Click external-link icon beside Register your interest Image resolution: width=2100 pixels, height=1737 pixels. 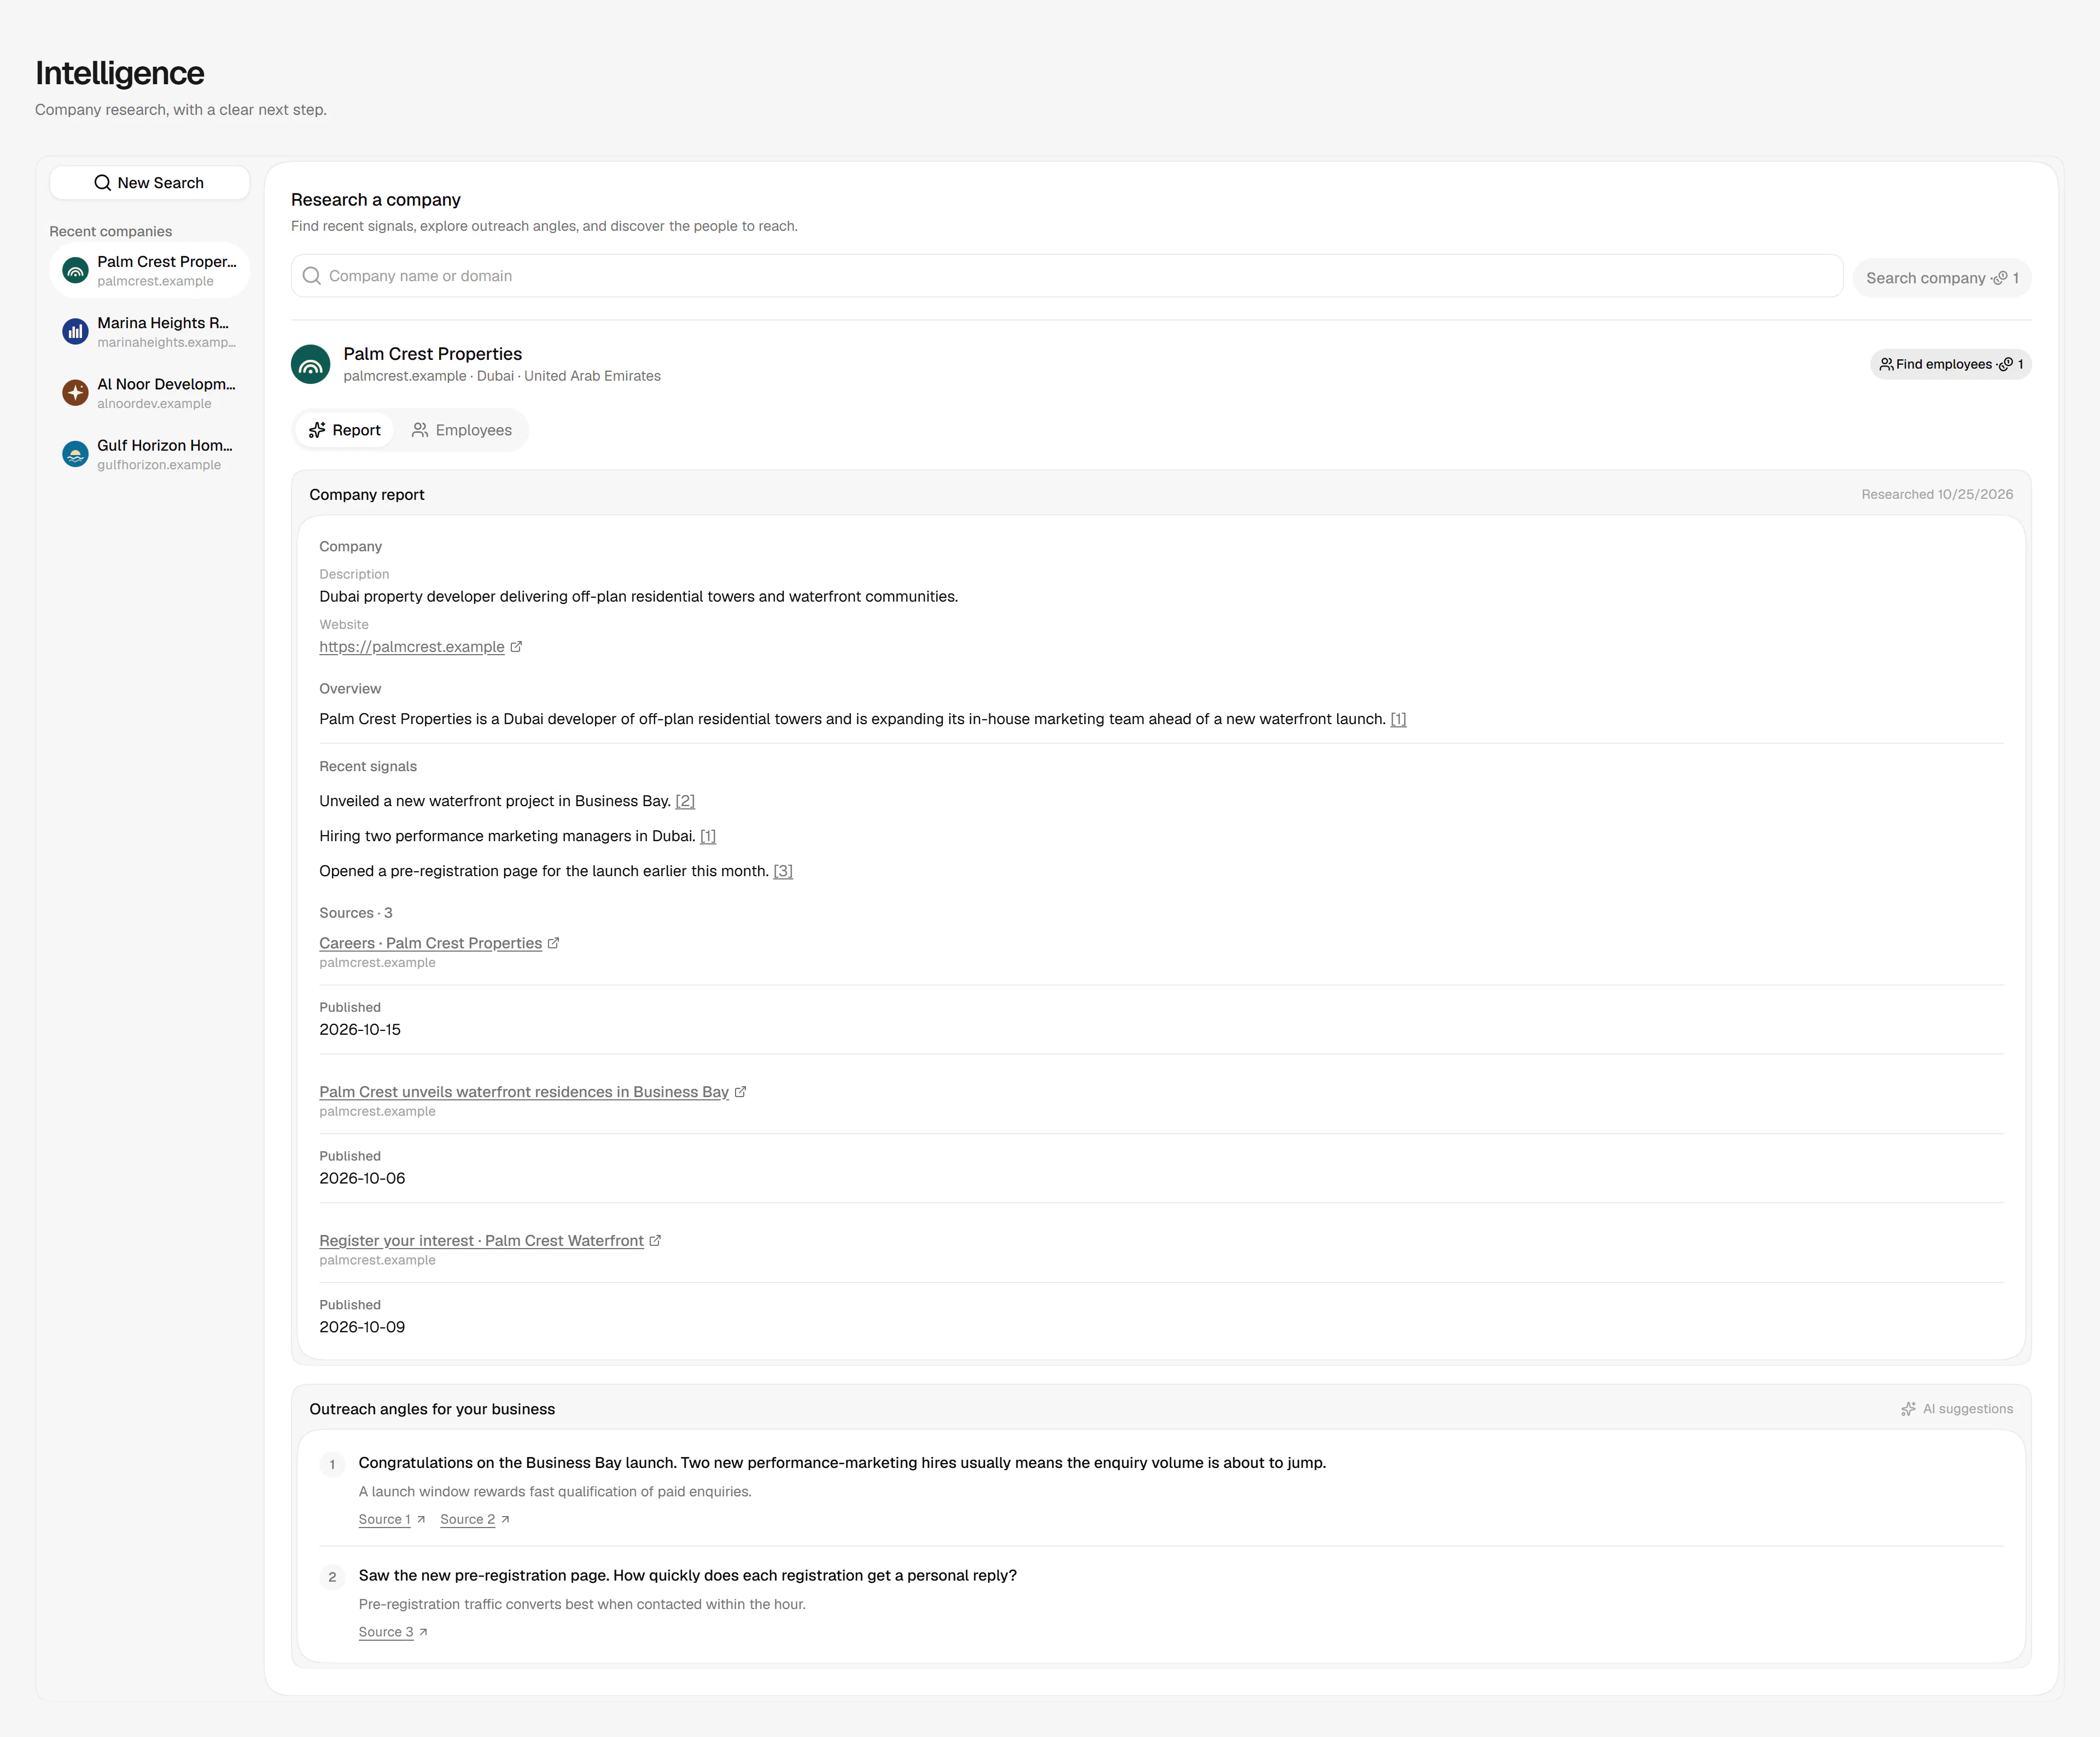[655, 1240]
